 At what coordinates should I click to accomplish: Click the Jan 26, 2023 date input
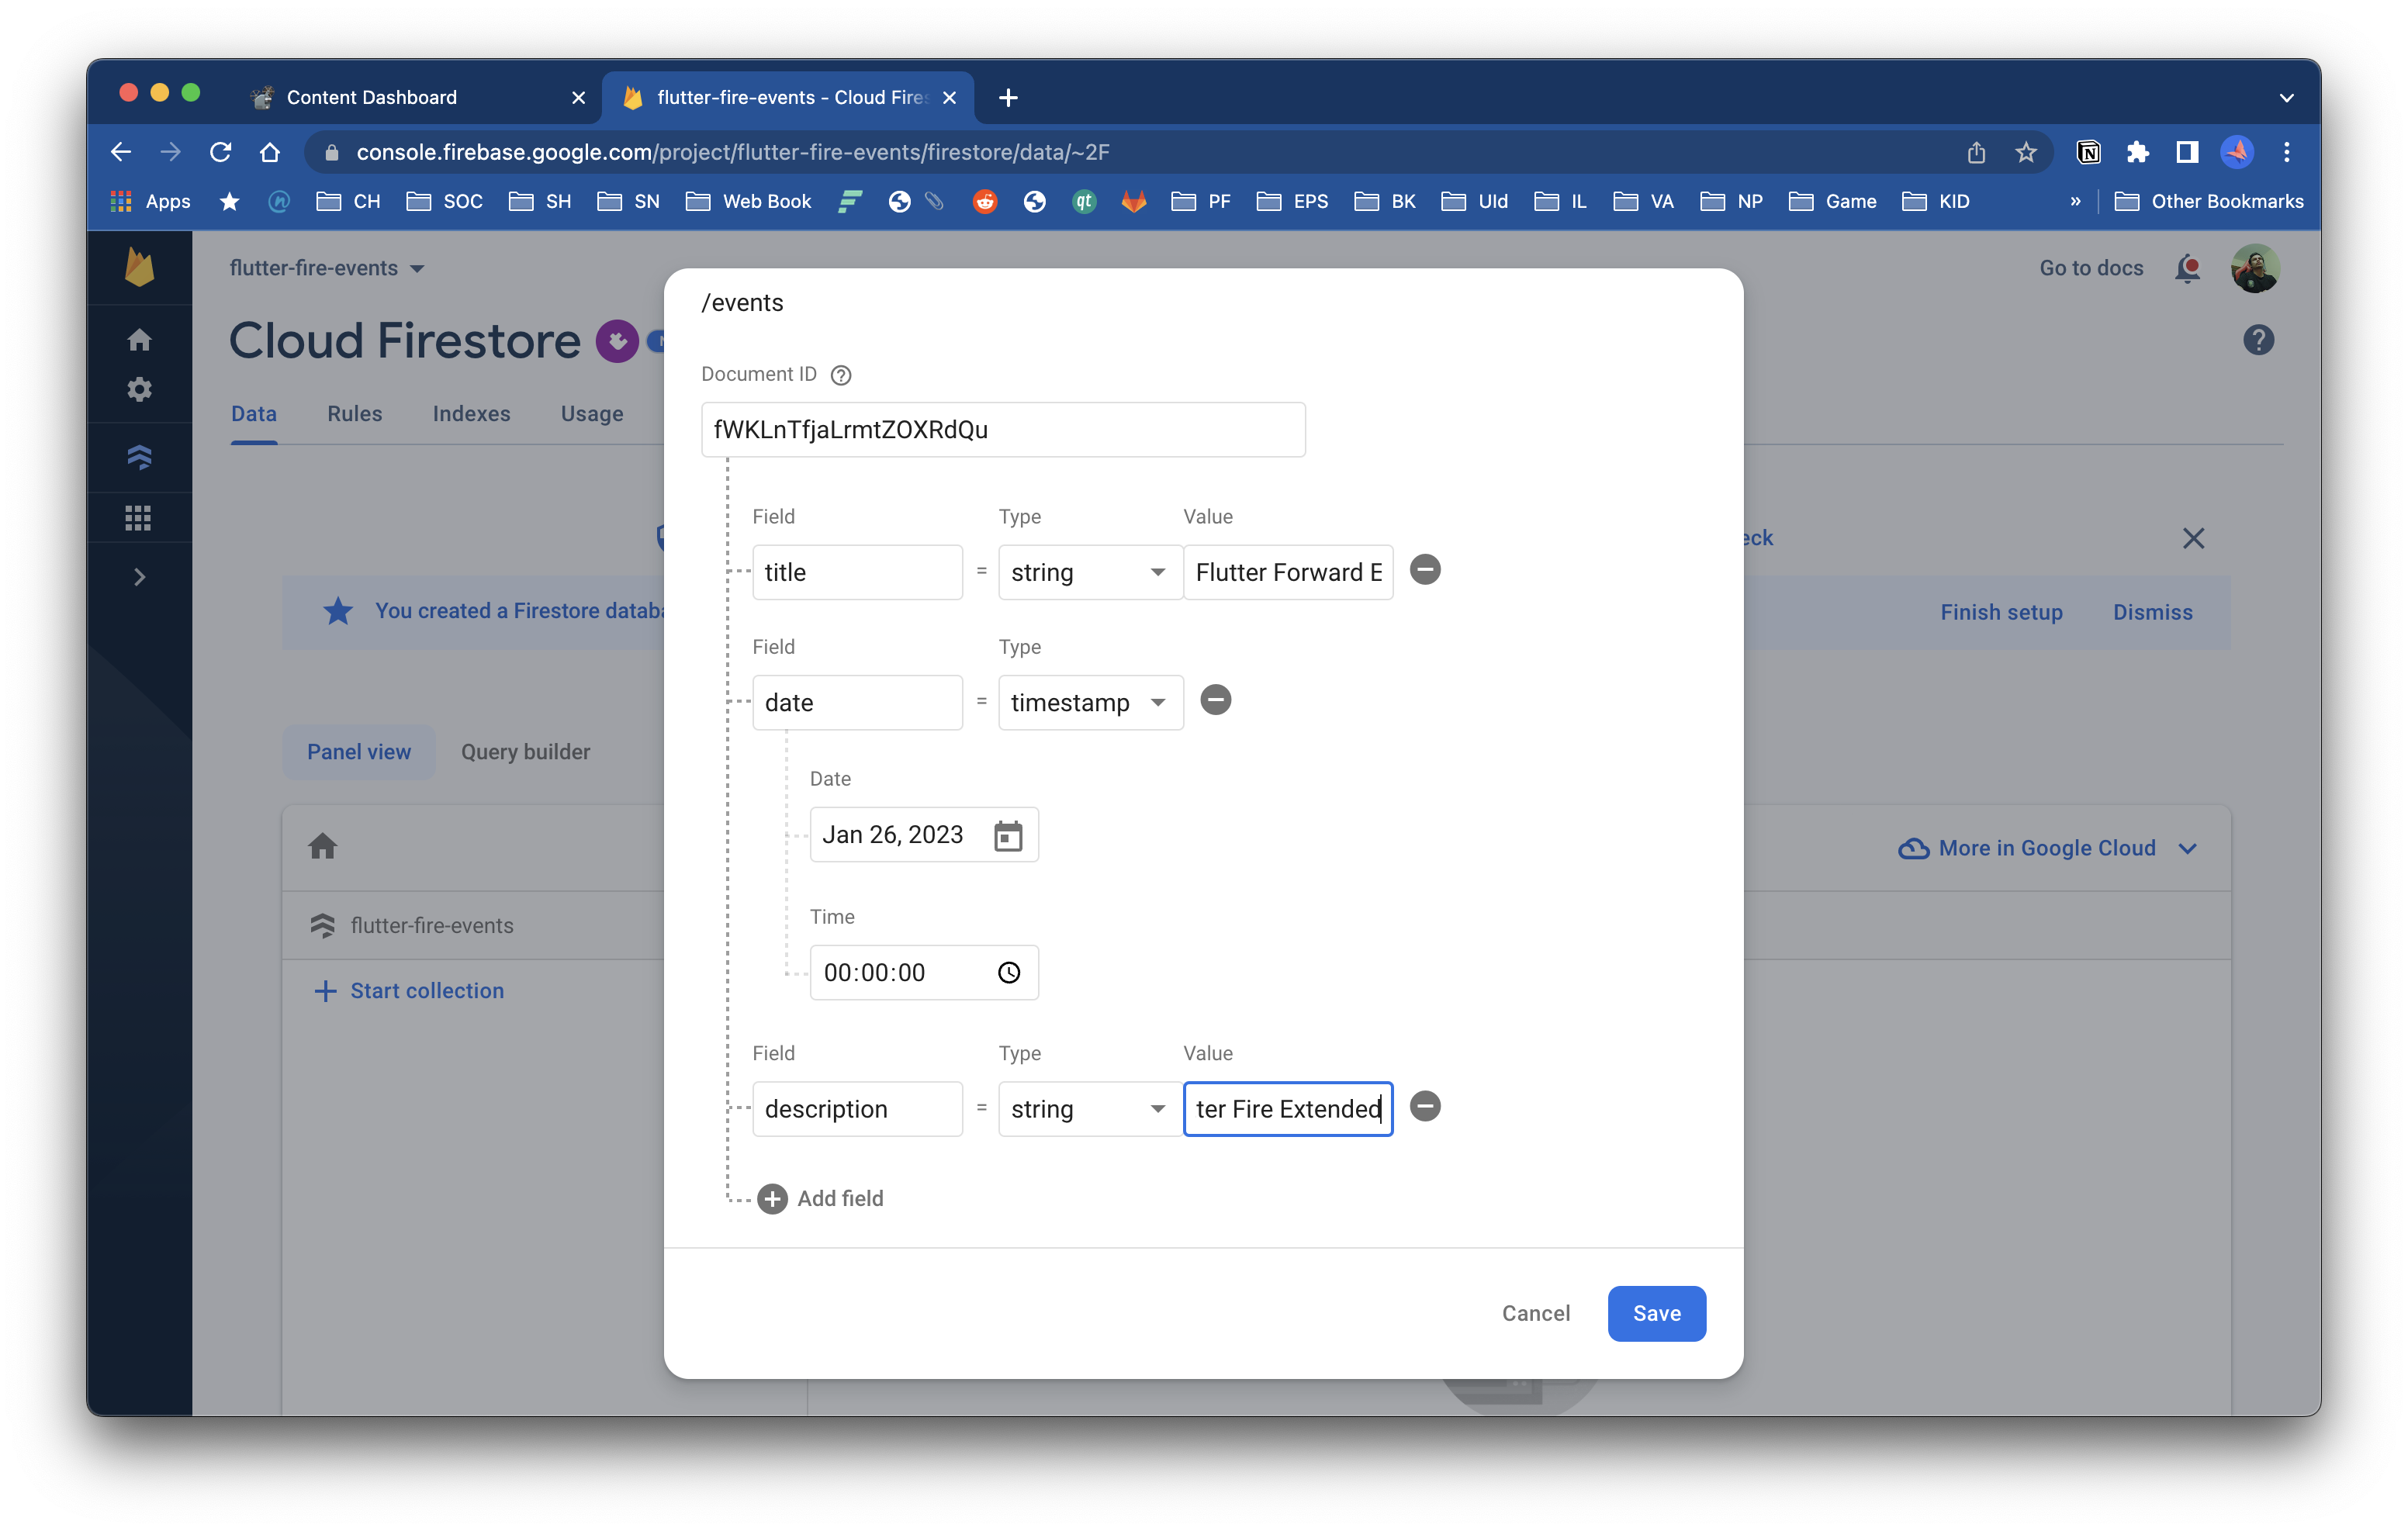923,834
